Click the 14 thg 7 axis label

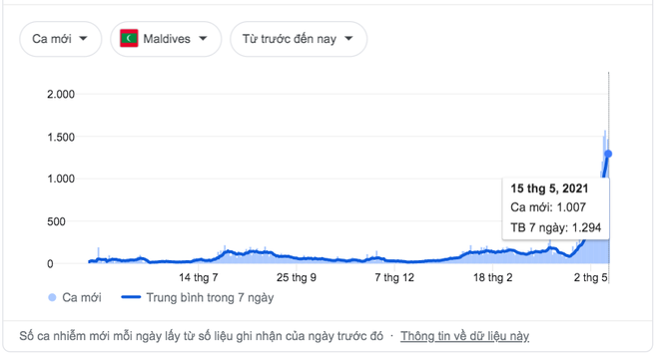click(x=199, y=277)
